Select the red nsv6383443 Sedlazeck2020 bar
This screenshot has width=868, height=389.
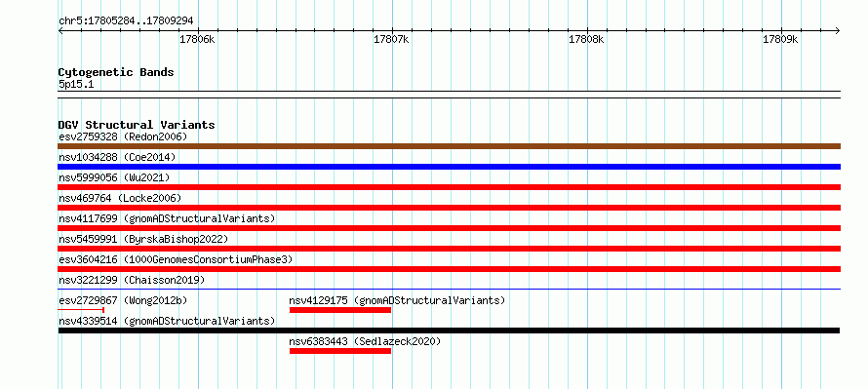point(340,351)
